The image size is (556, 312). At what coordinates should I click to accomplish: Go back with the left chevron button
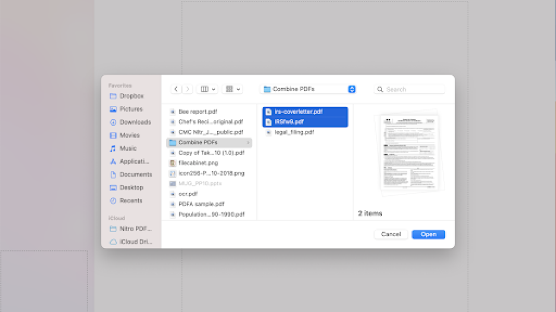click(176, 89)
